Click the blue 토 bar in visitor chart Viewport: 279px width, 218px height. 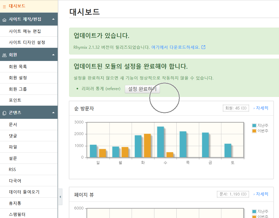[228, 150]
